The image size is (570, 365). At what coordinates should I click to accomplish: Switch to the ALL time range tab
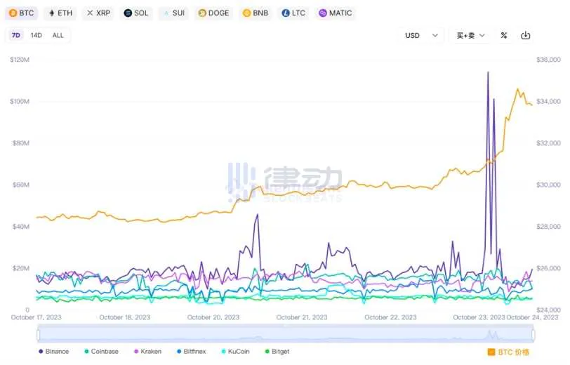coord(58,35)
